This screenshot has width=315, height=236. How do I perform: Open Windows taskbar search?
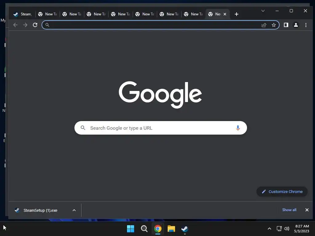pos(144,229)
